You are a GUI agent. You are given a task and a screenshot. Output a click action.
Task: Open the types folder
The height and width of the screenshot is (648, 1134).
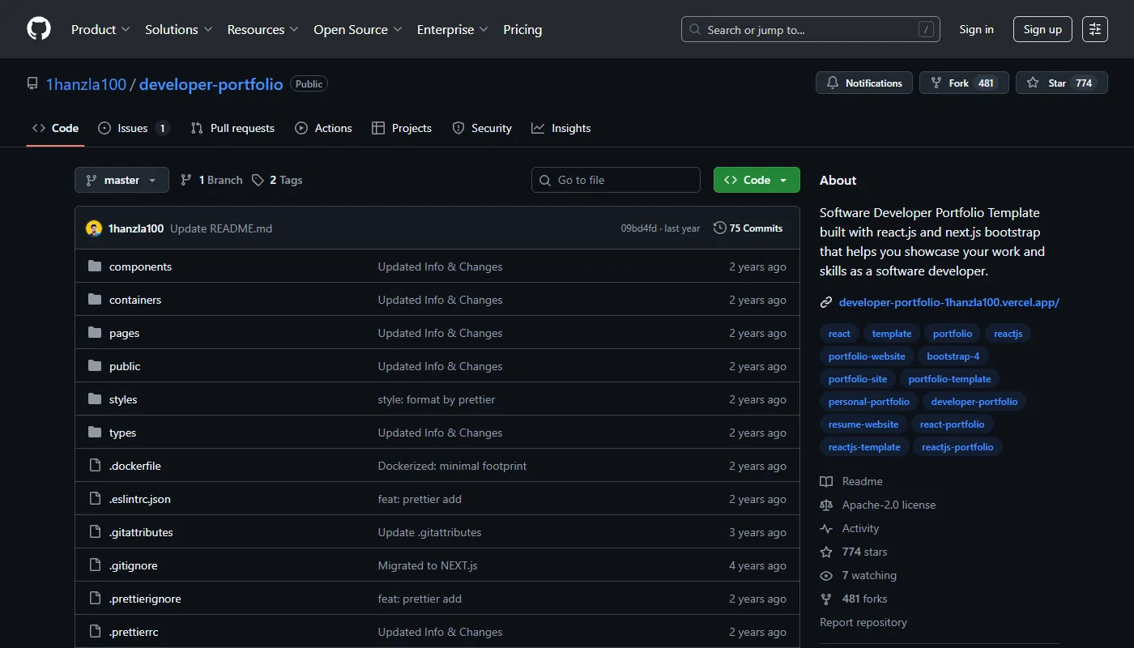pos(122,433)
